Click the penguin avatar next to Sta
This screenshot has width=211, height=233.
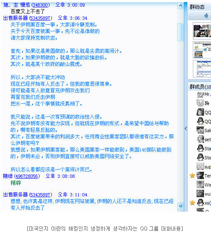(x=200, y=148)
